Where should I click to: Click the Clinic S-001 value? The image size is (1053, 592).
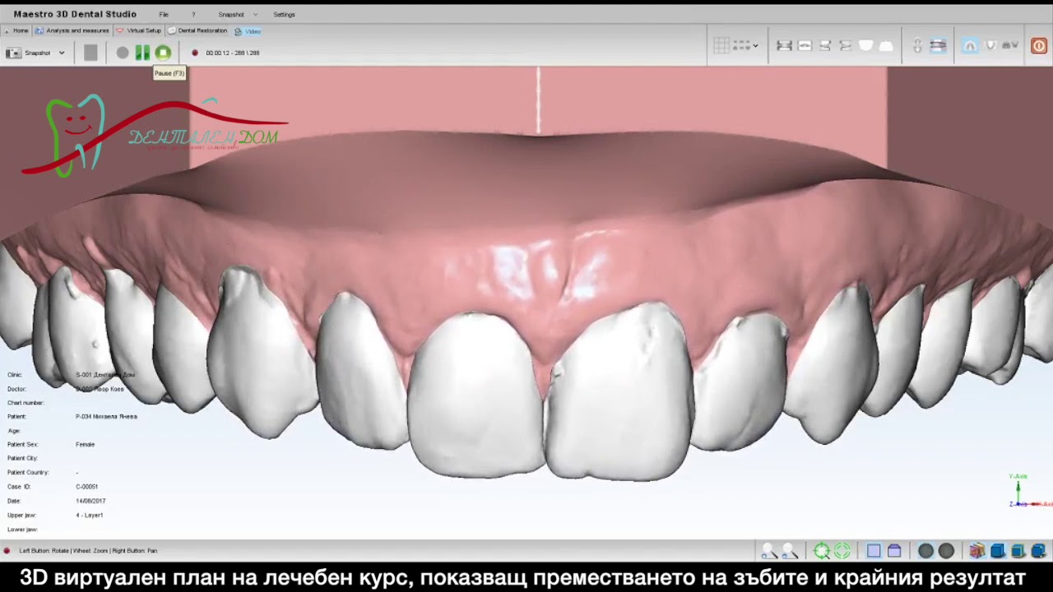tap(105, 375)
